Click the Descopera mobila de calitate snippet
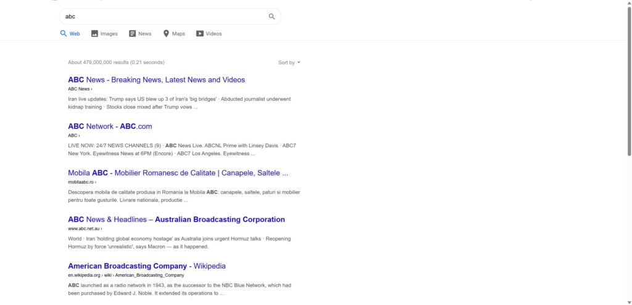 click(184, 196)
